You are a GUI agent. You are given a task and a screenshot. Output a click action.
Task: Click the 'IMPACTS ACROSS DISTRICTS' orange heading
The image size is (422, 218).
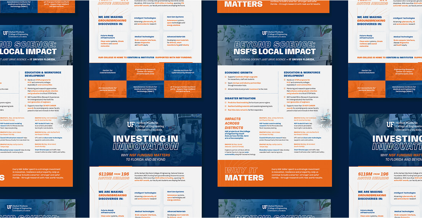coord(234,123)
